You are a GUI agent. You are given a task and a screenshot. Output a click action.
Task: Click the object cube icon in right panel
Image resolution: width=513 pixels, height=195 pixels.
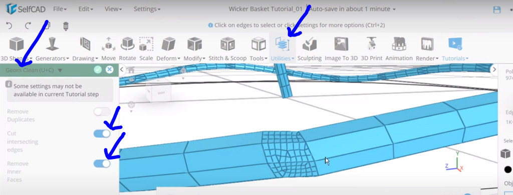[x=505, y=153]
